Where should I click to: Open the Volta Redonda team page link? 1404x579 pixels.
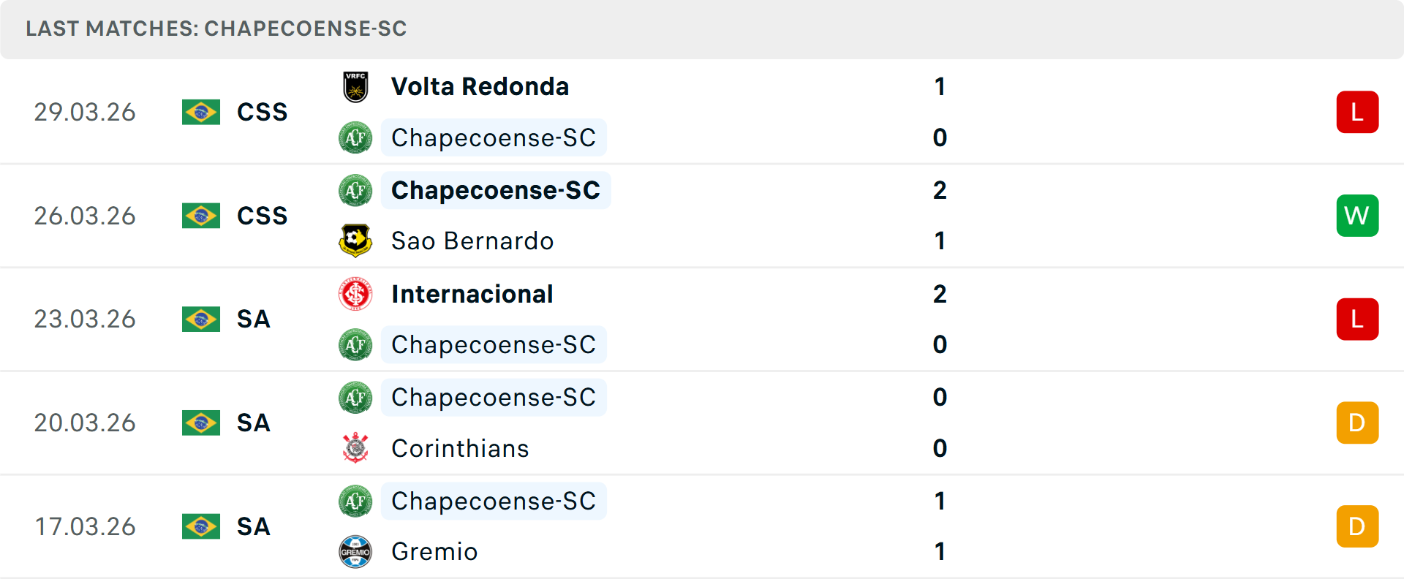click(x=480, y=86)
